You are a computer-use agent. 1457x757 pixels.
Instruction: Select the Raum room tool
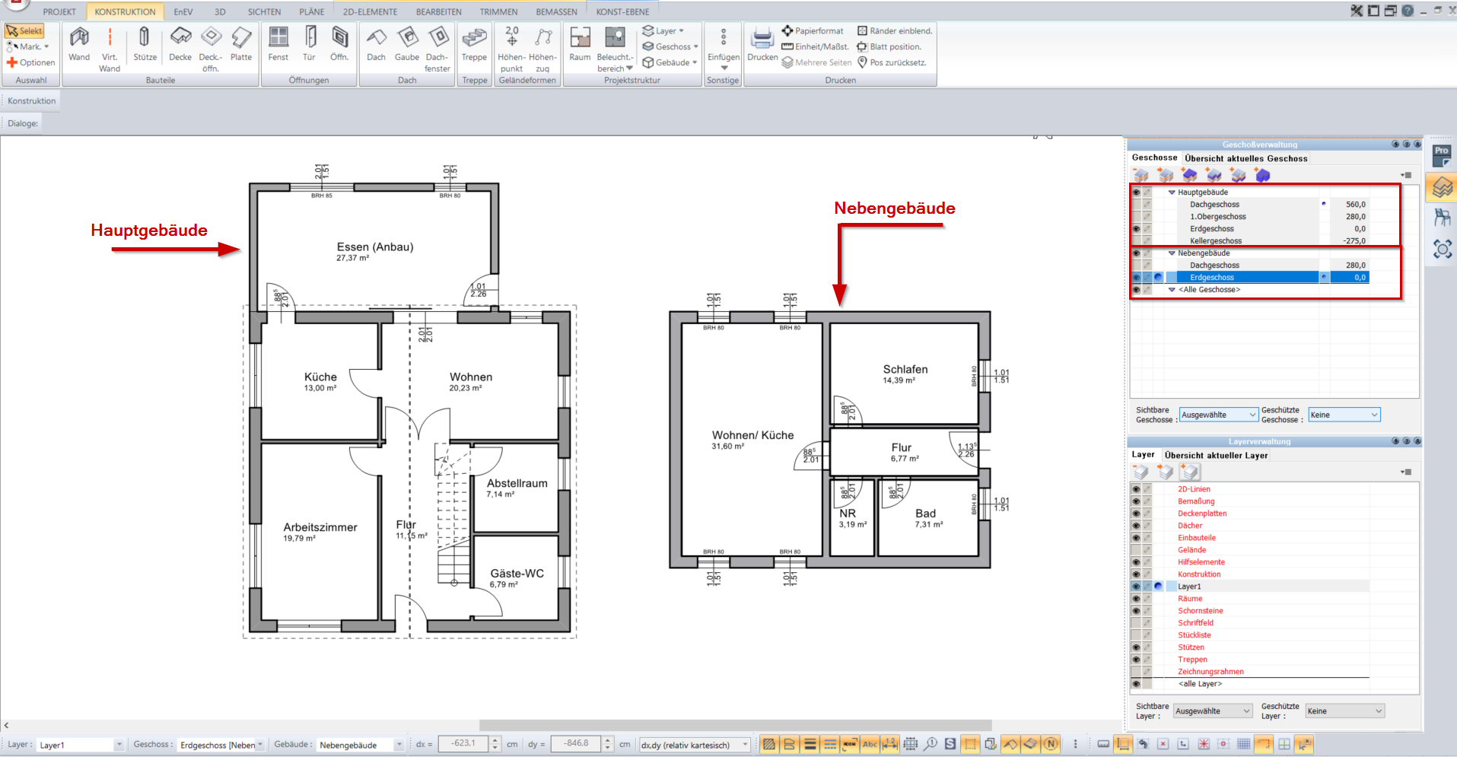[x=580, y=45]
